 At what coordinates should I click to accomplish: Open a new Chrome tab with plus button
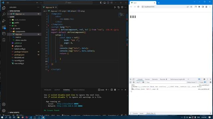click(x=158, y=3)
